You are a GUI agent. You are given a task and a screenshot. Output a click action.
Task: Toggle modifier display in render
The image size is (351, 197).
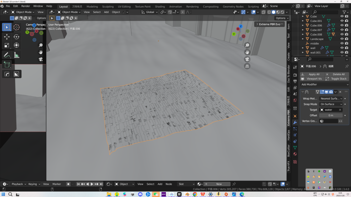pos(331,92)
